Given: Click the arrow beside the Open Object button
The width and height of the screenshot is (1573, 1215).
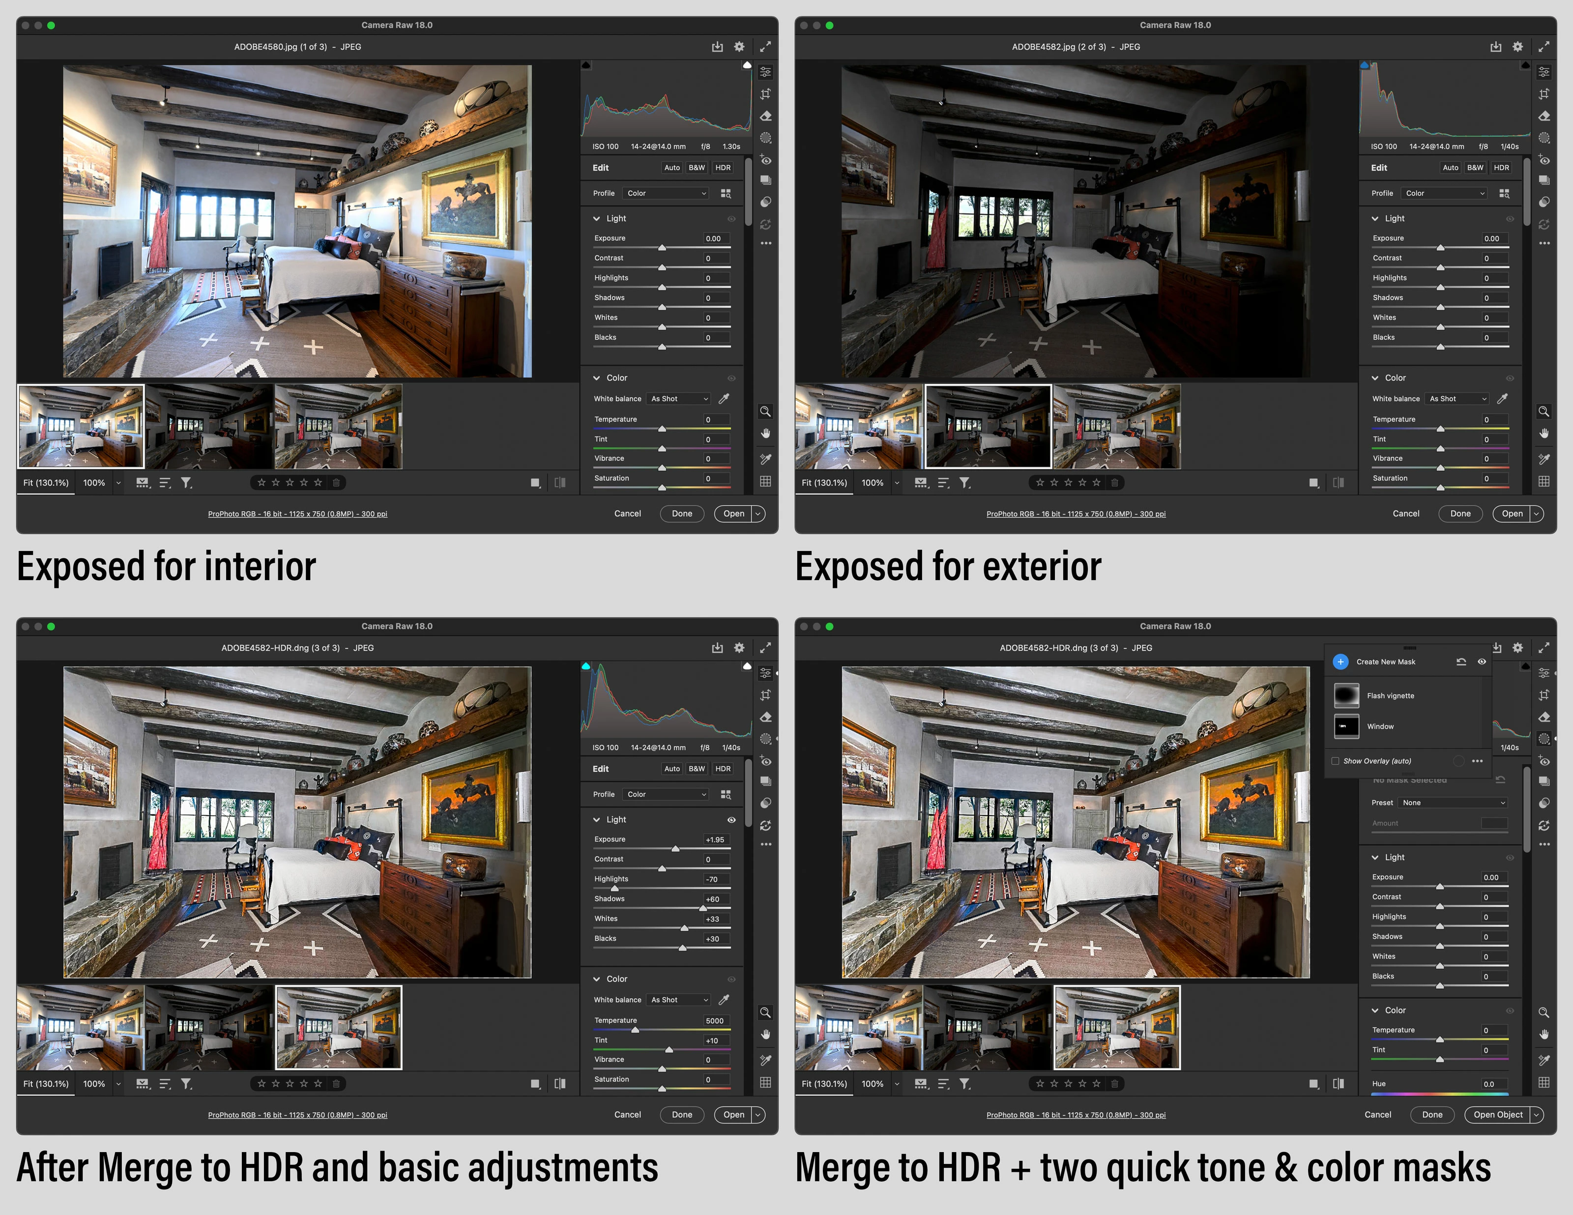Looking at the screenshot, I should pos(1536,1115).
